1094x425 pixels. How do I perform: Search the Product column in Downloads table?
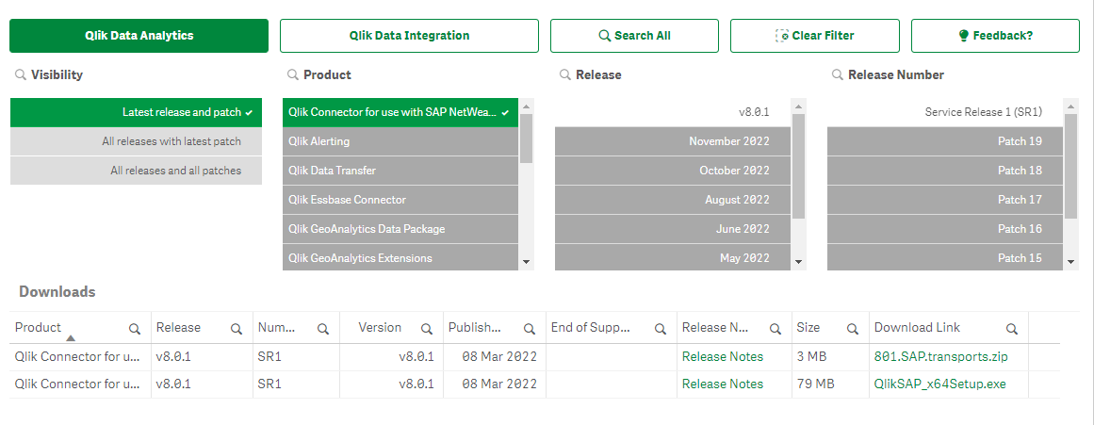pos(135,329)
